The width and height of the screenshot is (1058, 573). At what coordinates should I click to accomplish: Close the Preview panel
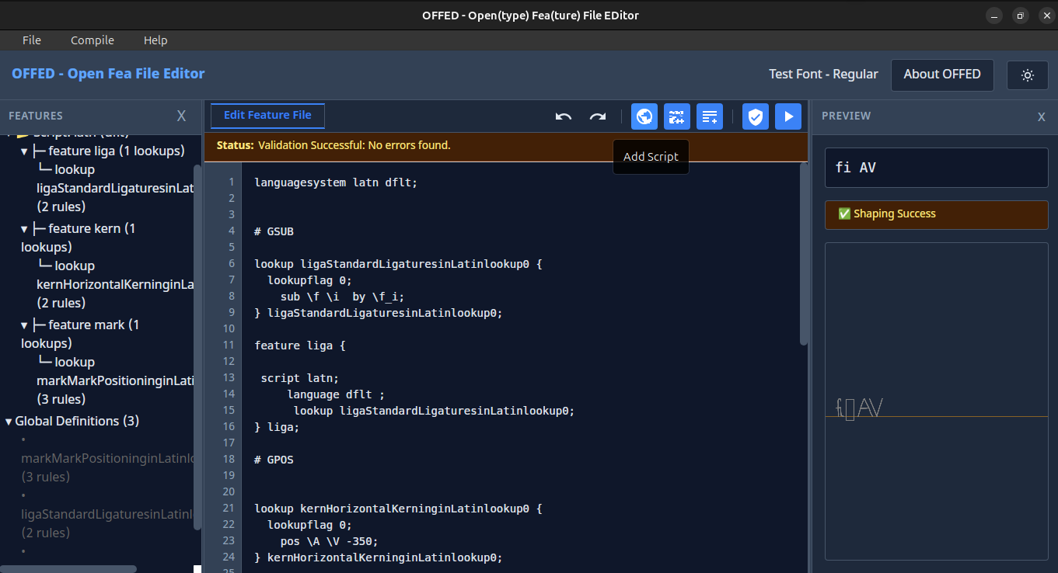coord(1042,116)
